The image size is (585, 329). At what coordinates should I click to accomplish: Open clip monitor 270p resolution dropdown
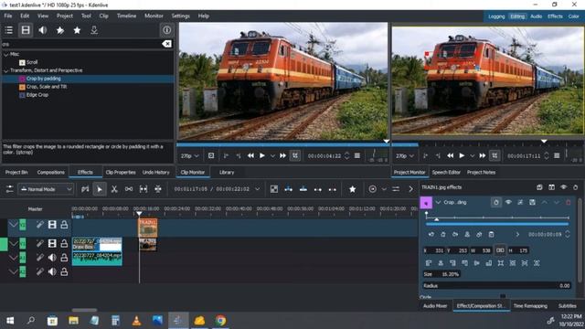coord(190,155)
